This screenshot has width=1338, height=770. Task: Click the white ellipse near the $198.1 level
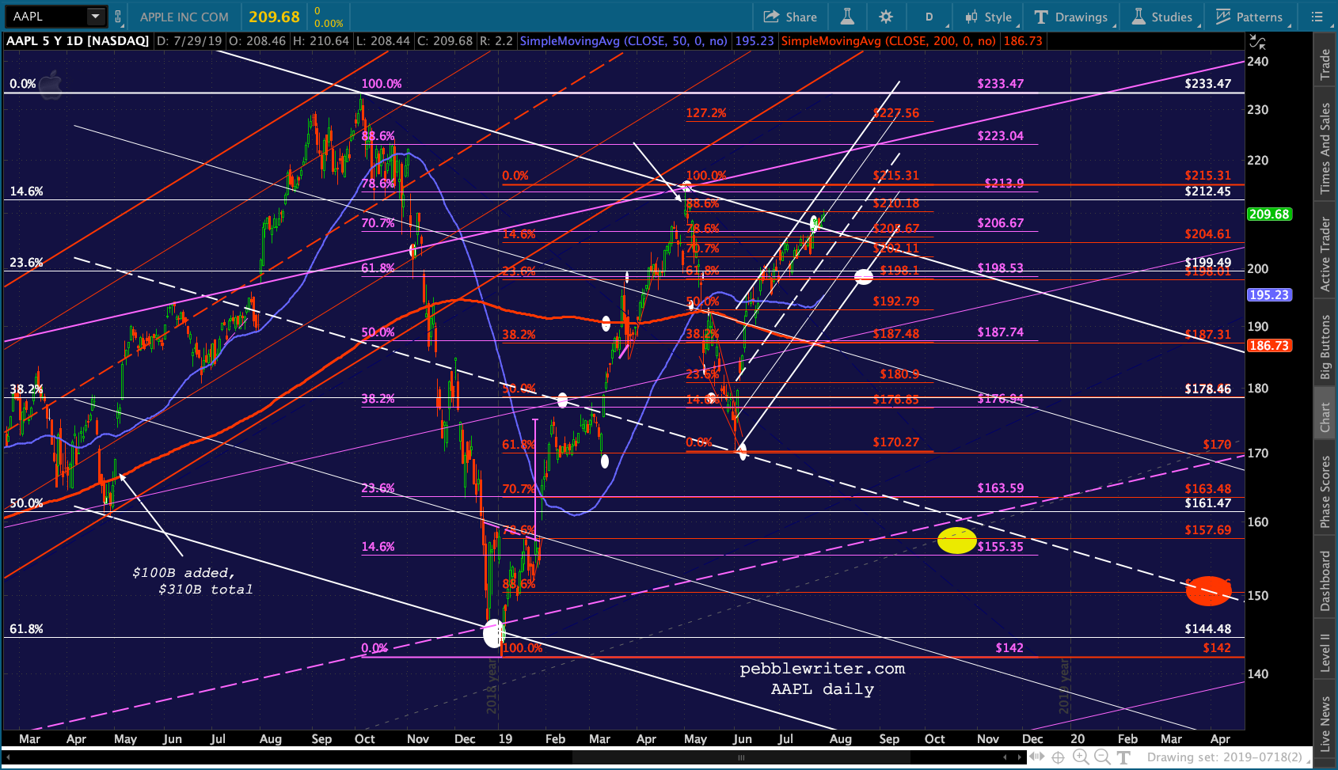tap(863, 277)
